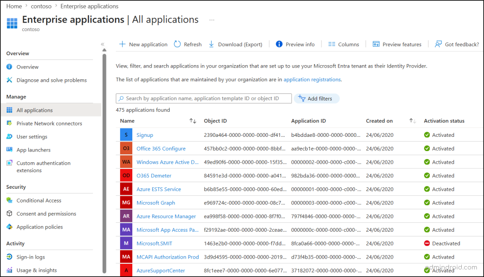The height and width of the screenshot is (277, 484).
Task: Click the Conditional Access icon
Action: tap(9, 200)
